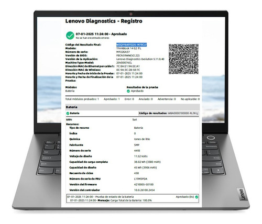The width and height of the screenshot is (262, 224).
Task: Click the Lenovo logo tag on palm rest
Action: [x=242, y=194]
